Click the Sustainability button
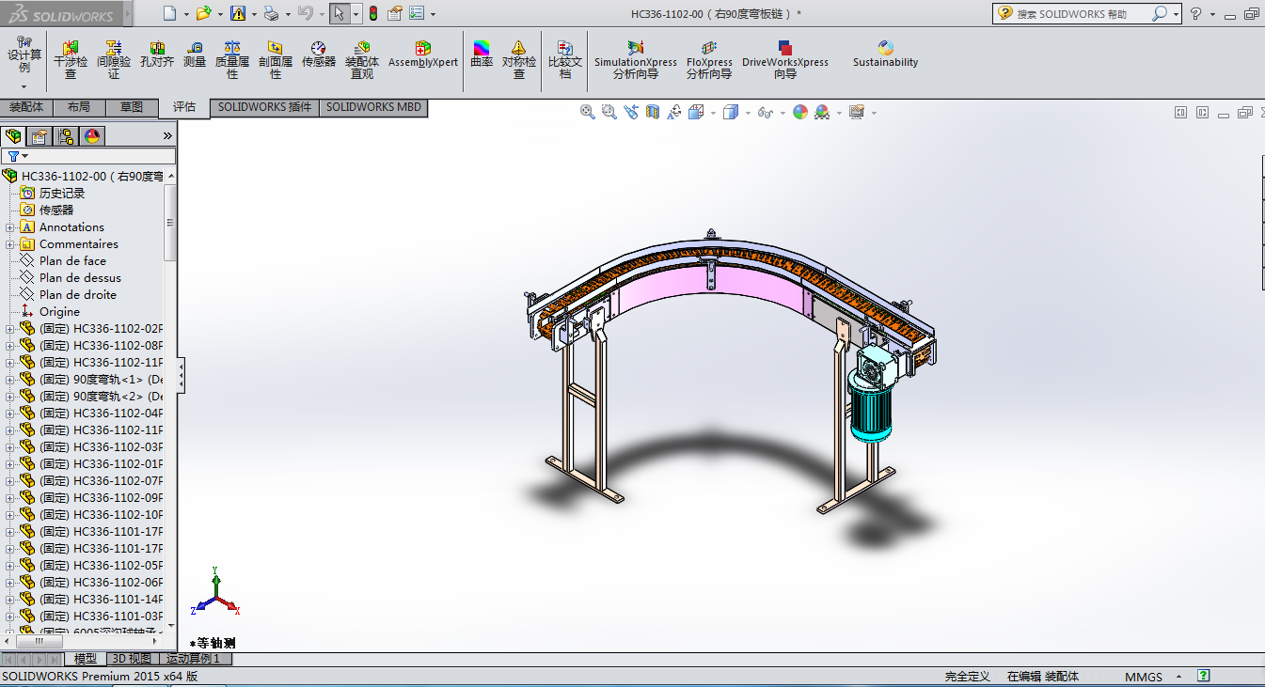Image resolution: width=1265 pixels, height=687 pixels. [885, 55]
